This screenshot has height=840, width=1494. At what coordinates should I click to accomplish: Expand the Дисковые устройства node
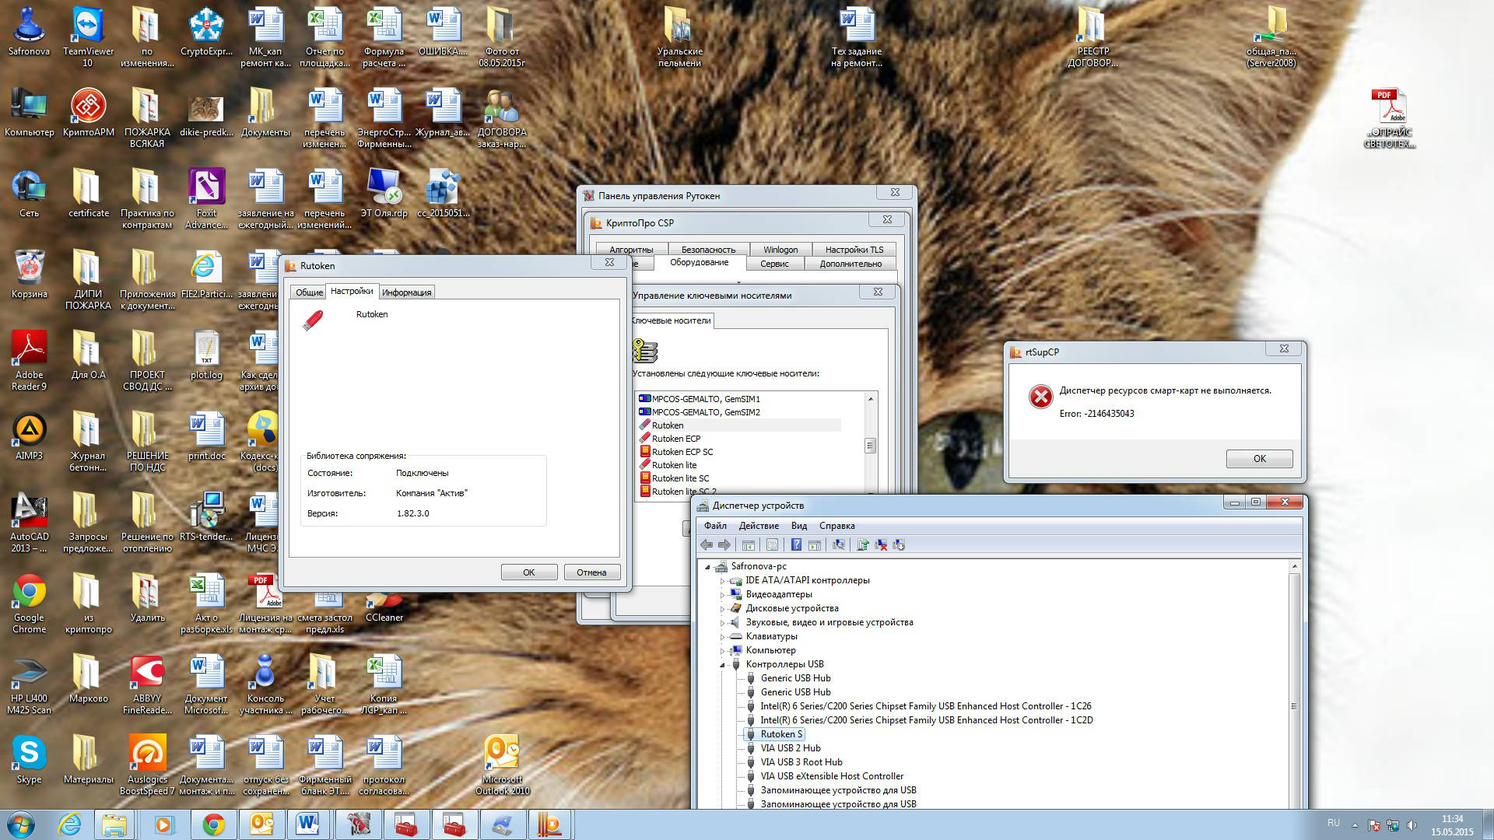coord(722,609)
